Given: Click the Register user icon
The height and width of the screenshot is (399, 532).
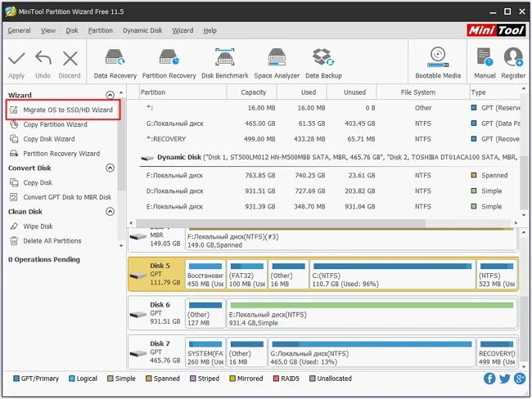Looking at the screenshot, I should tap(513, 57).
